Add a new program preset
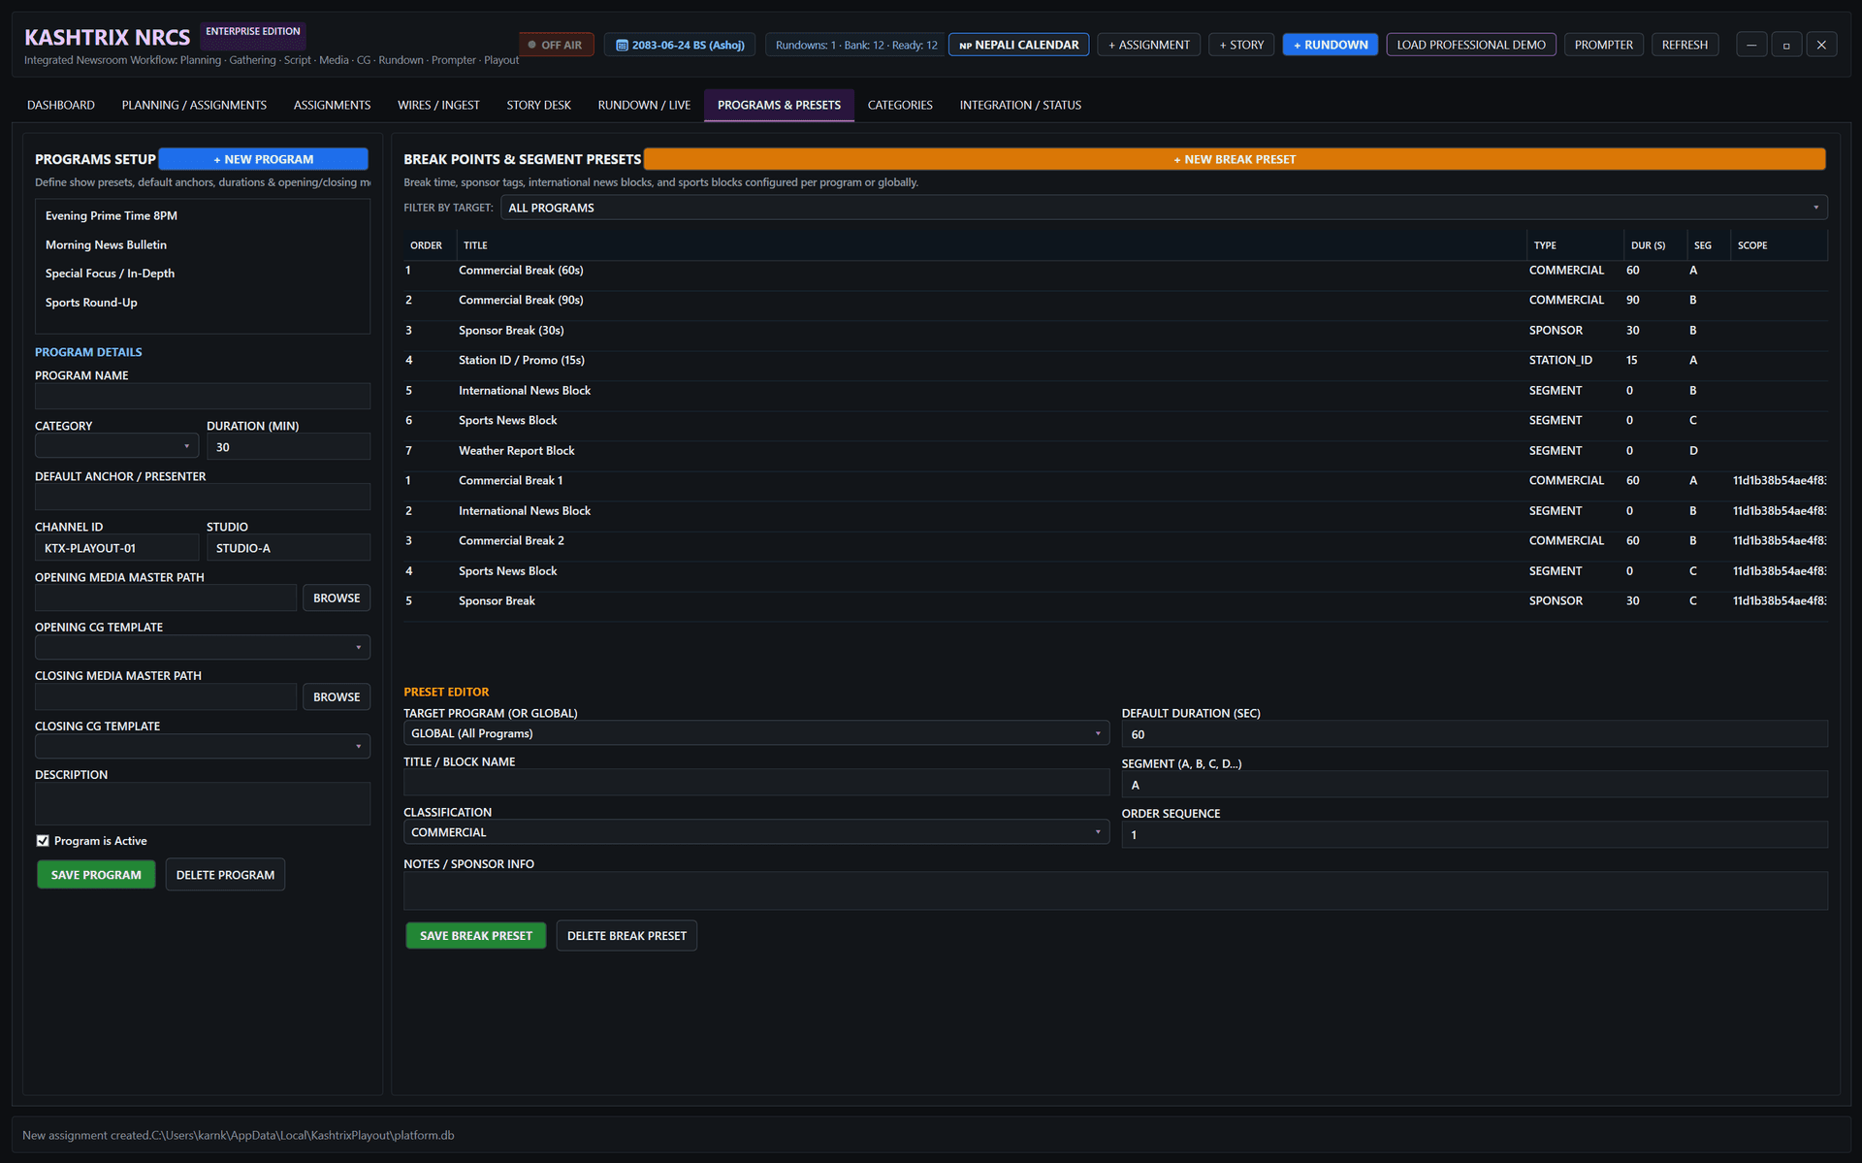 click(x=263, y=159)
